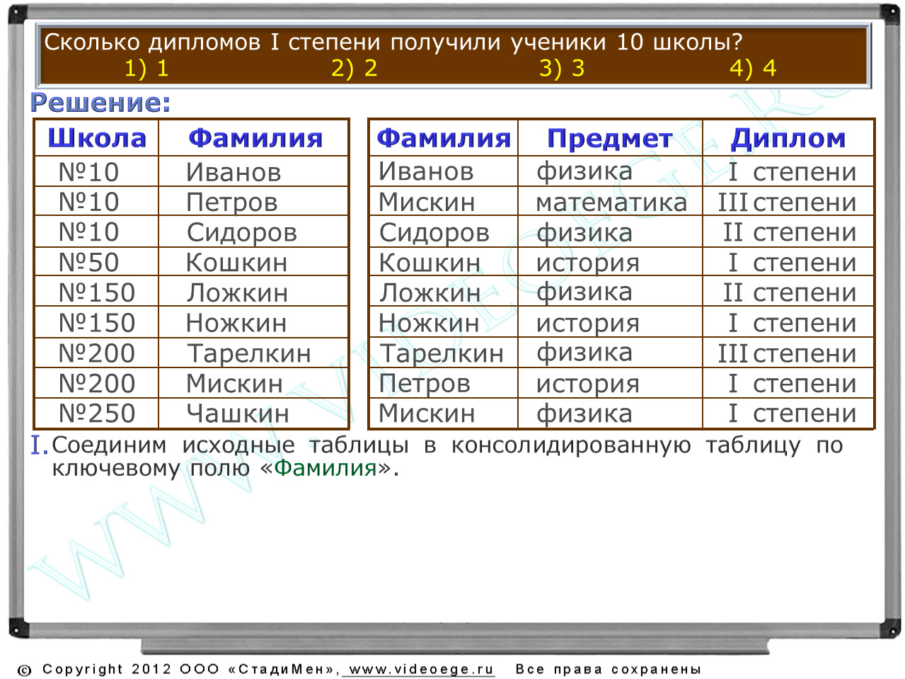Click "физика" in Иванов's diploma row
Image resolution: width=905 pixels, height=679 pixels.
click(584, 172)
